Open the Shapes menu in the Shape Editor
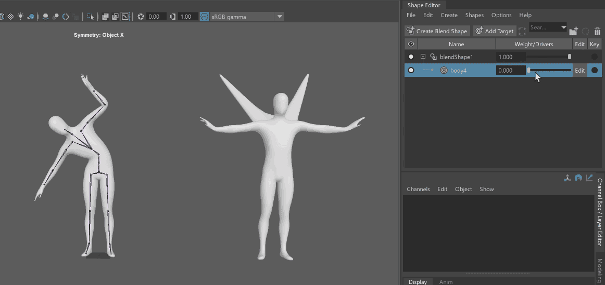 tap(474, 16)
